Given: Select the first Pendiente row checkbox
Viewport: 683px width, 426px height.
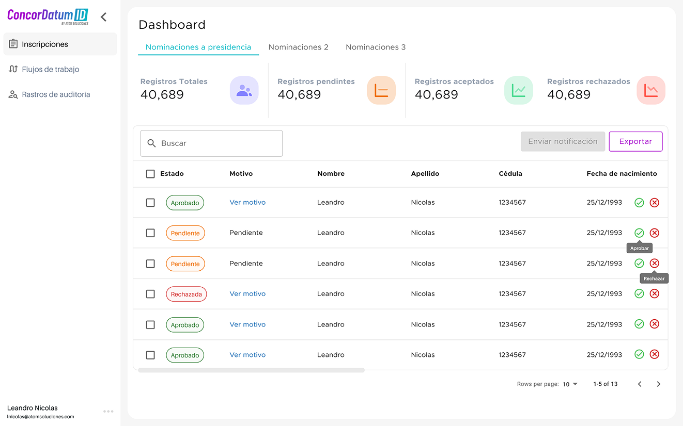Looking at the screenshot, I should [150, 233].
